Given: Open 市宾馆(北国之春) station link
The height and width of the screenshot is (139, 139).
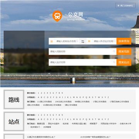Looking at the screenshot, I should (79, 124).
